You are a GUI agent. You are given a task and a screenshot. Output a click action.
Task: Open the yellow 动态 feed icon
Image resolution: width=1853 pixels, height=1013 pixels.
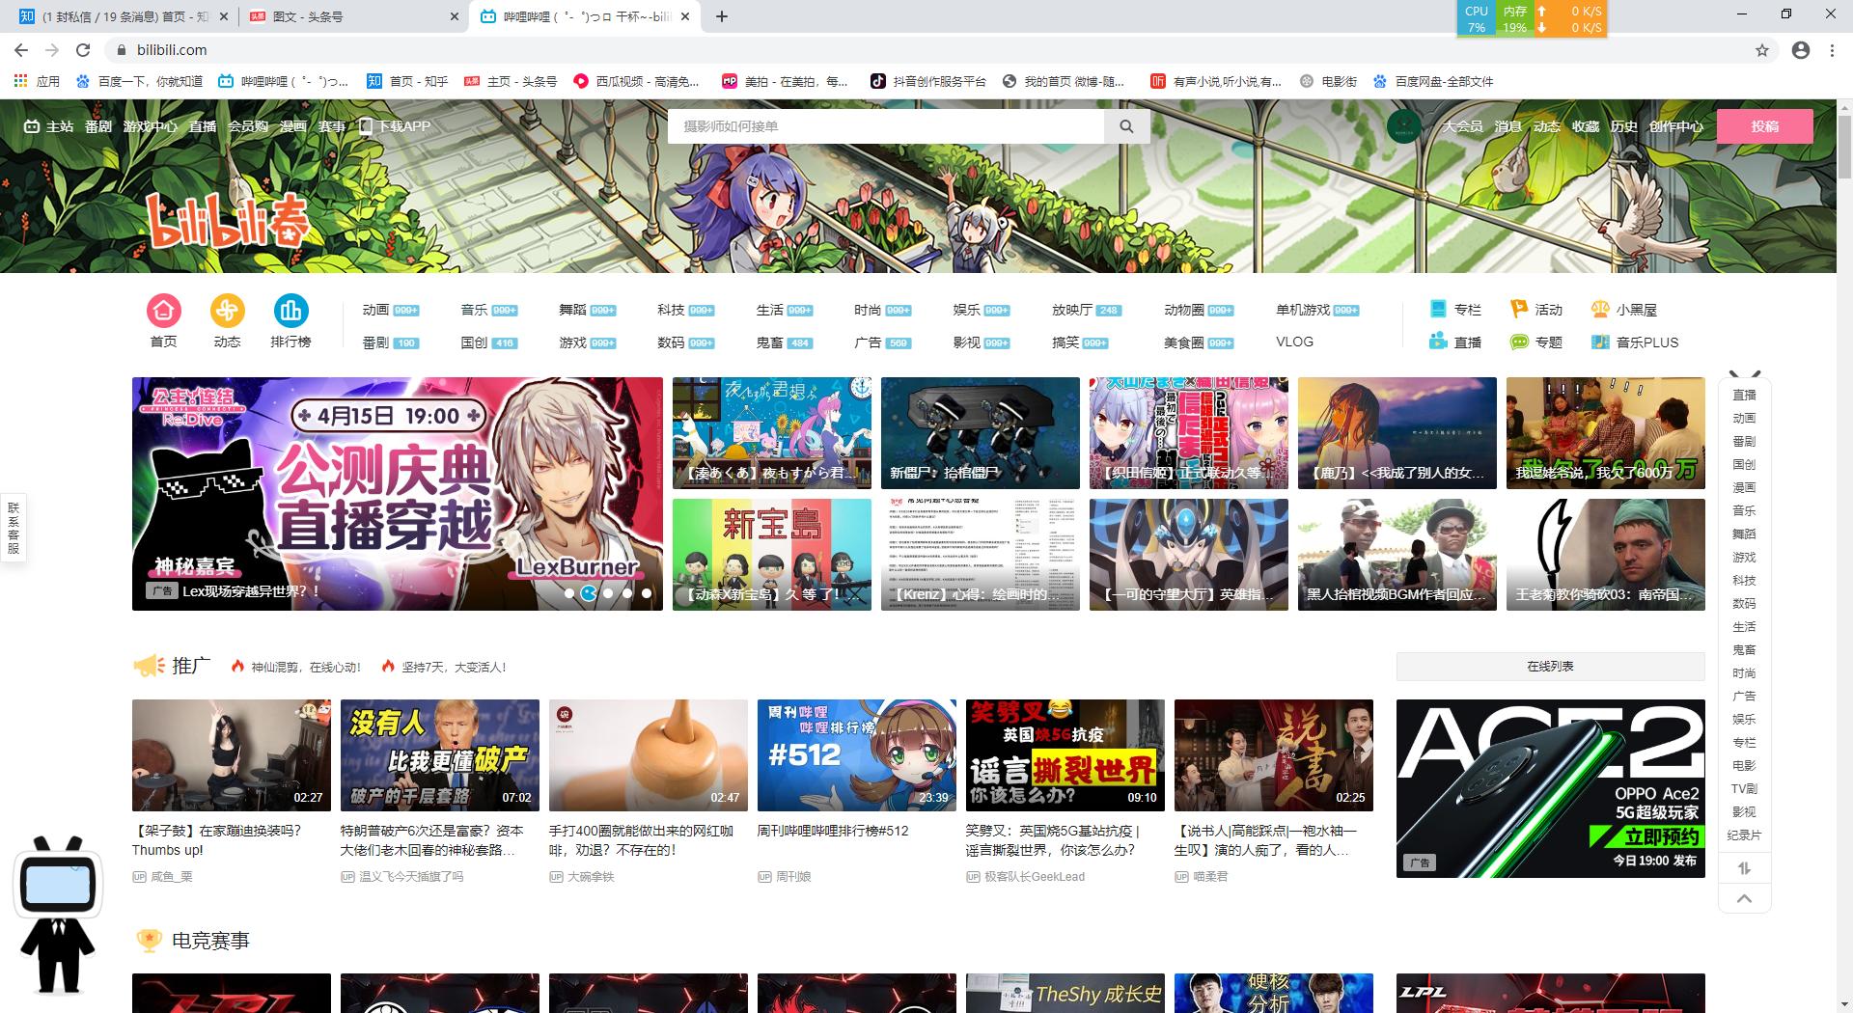click(x=227, y=311)
